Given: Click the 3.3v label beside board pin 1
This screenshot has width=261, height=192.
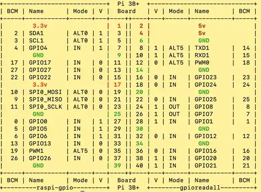Looking at the screenshot, I should click(40, 26).
